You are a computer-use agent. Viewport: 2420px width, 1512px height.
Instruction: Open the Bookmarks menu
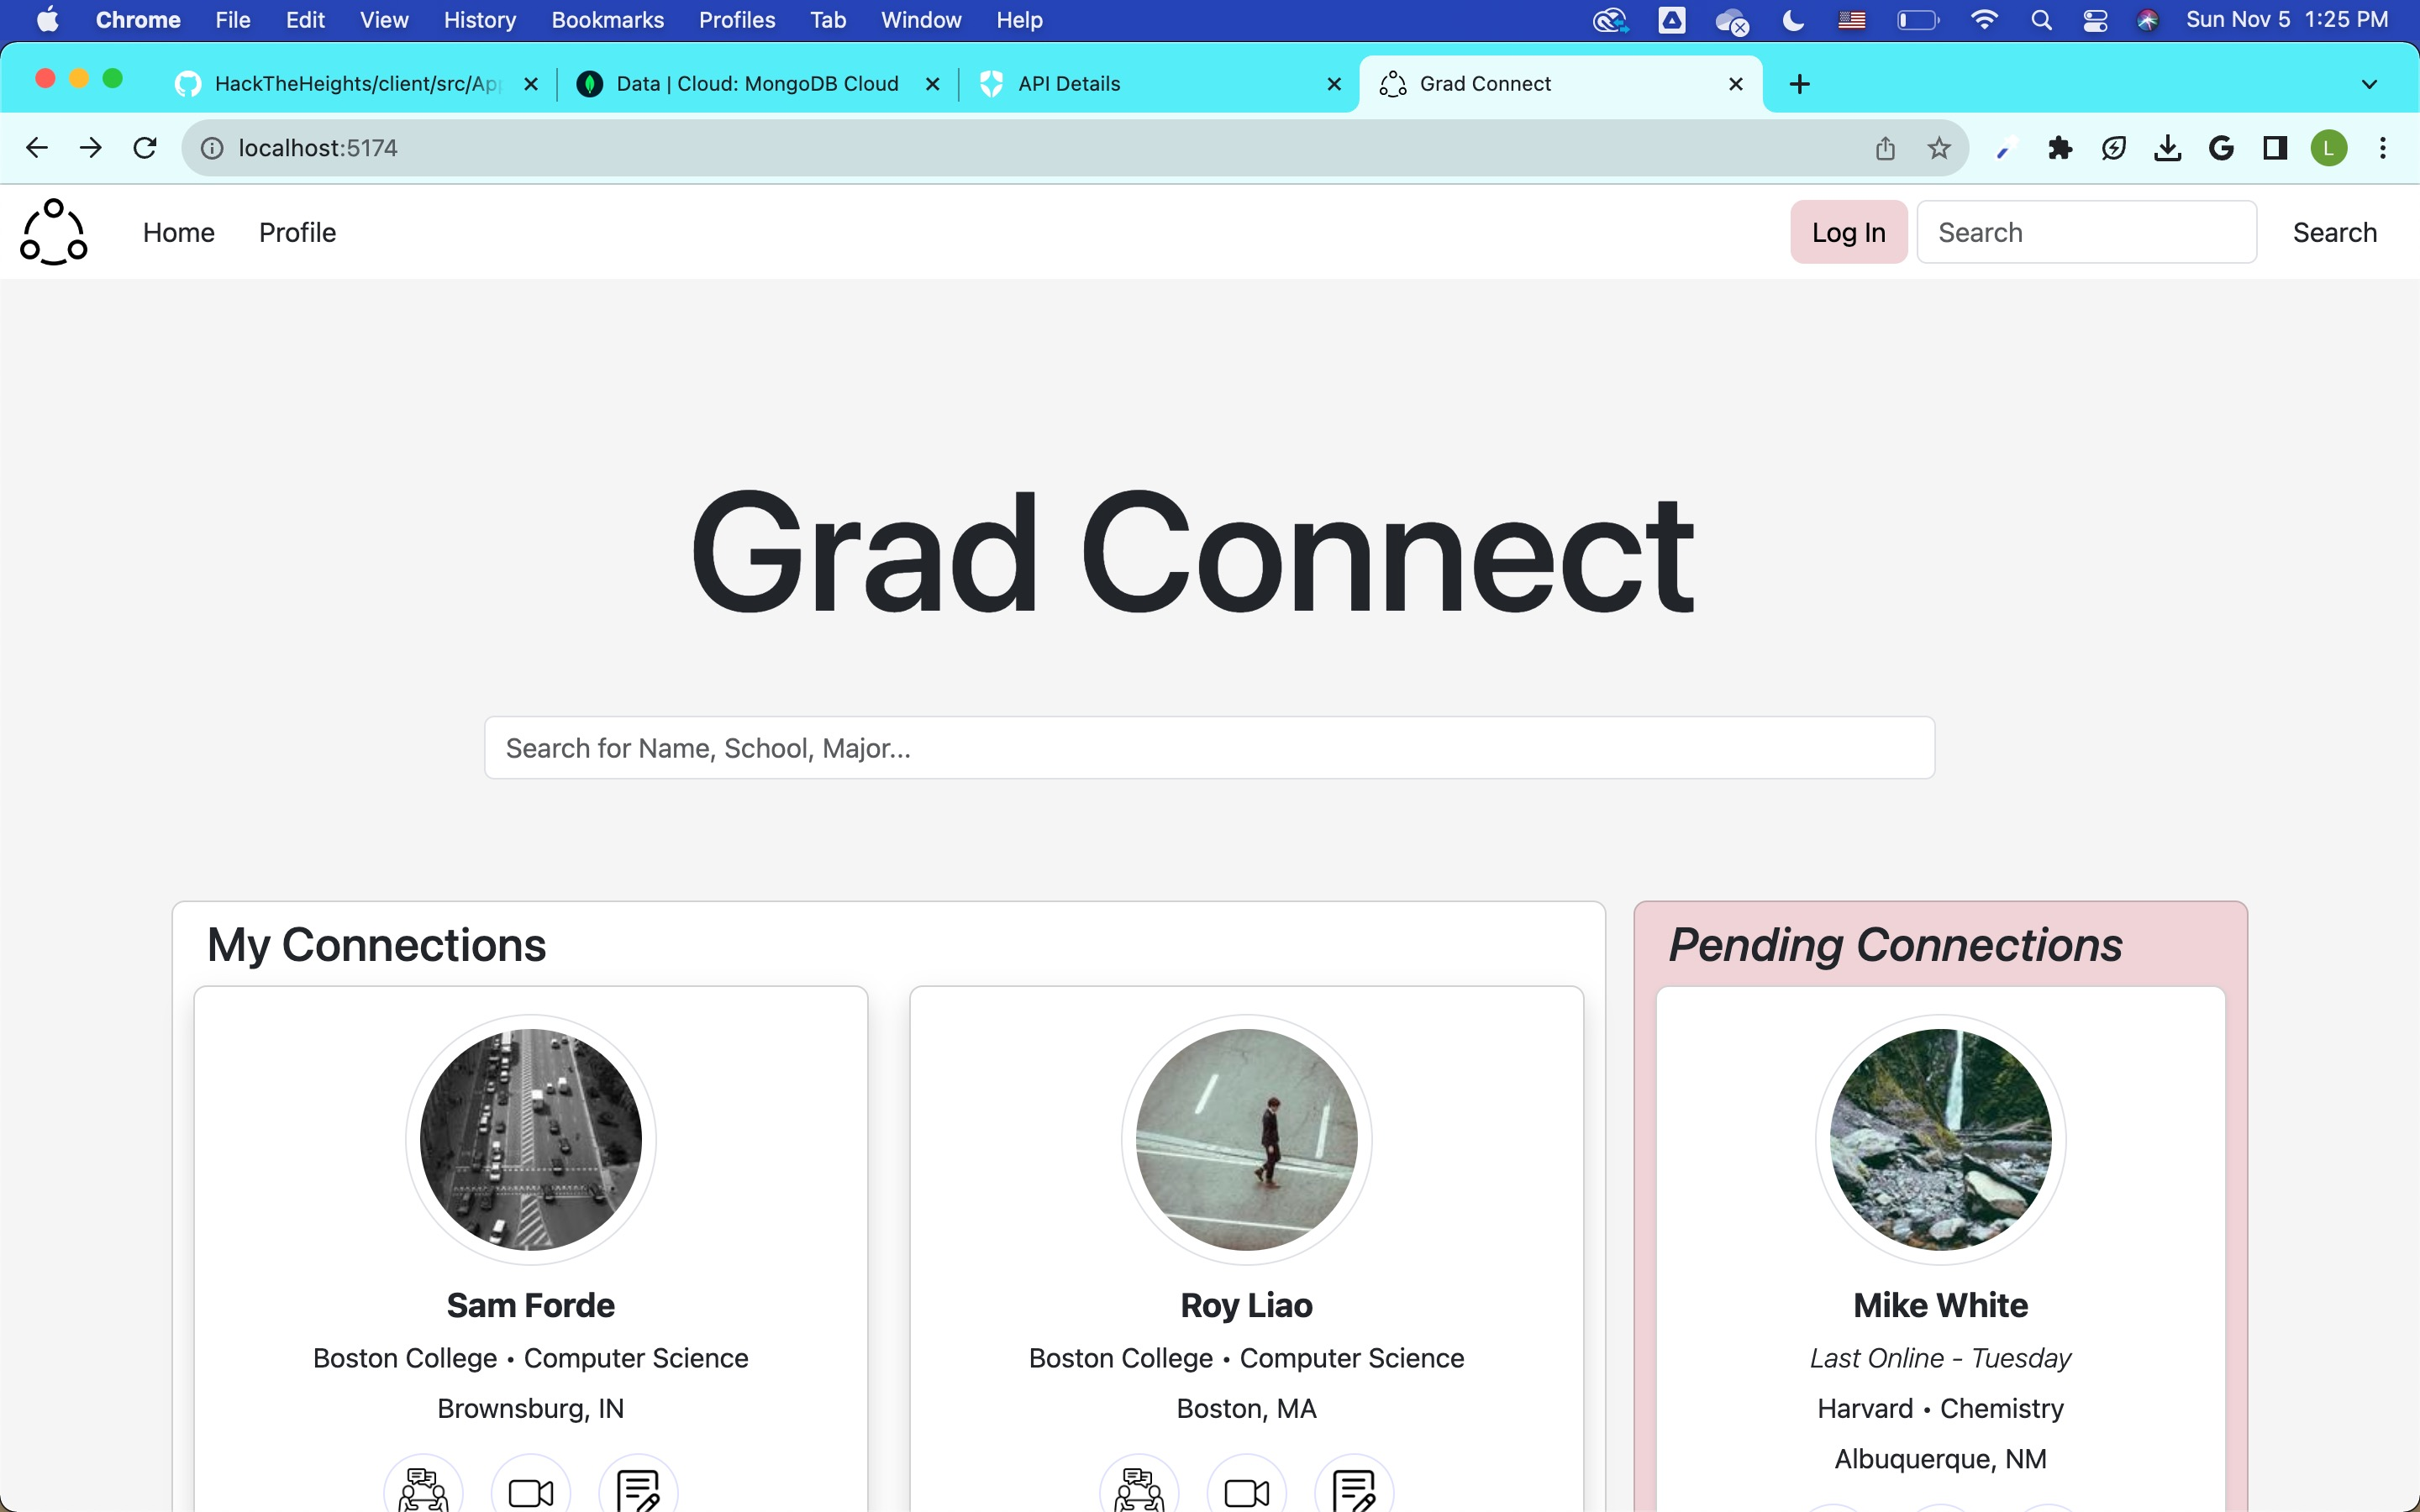[607, 19]
